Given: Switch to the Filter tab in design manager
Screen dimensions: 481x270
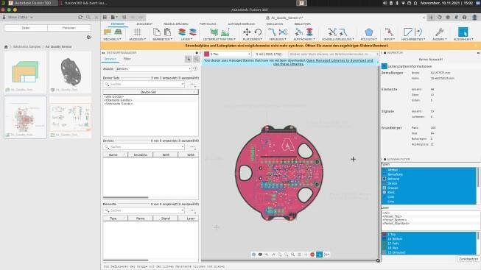Looking at the screenshot, I should pyautogui.click(x=127, y=59).
